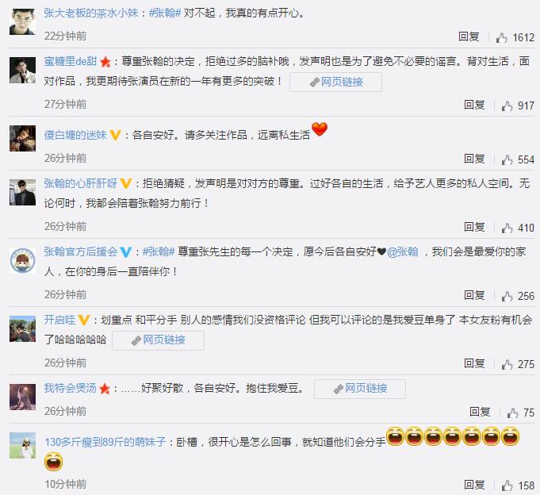Reply to 张翰官方后援会's comment
This screenshot has width=540, height=495.
click(x=474, y=295)
